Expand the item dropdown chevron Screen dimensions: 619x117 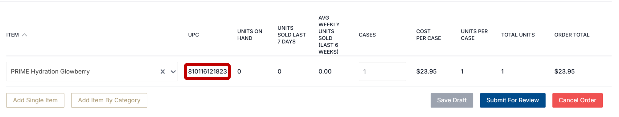coord(173,72)
